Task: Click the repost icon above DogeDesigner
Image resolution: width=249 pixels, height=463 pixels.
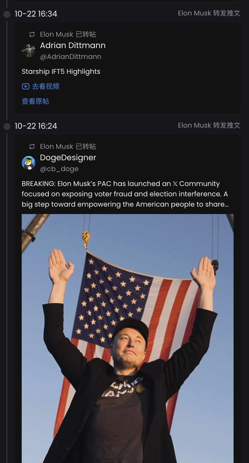Action: pos(32,147)
